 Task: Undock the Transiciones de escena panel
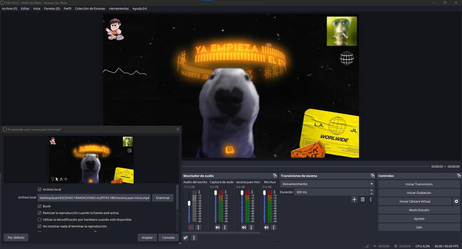point(372,176)
